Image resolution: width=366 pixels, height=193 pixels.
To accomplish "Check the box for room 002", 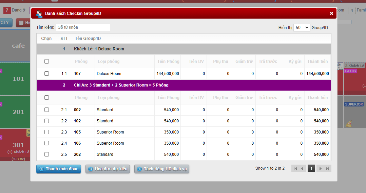I will (x=46, y=110).
